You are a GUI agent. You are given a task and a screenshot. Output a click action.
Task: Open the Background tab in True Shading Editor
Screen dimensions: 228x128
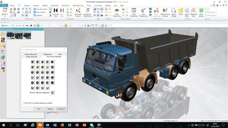48,54
